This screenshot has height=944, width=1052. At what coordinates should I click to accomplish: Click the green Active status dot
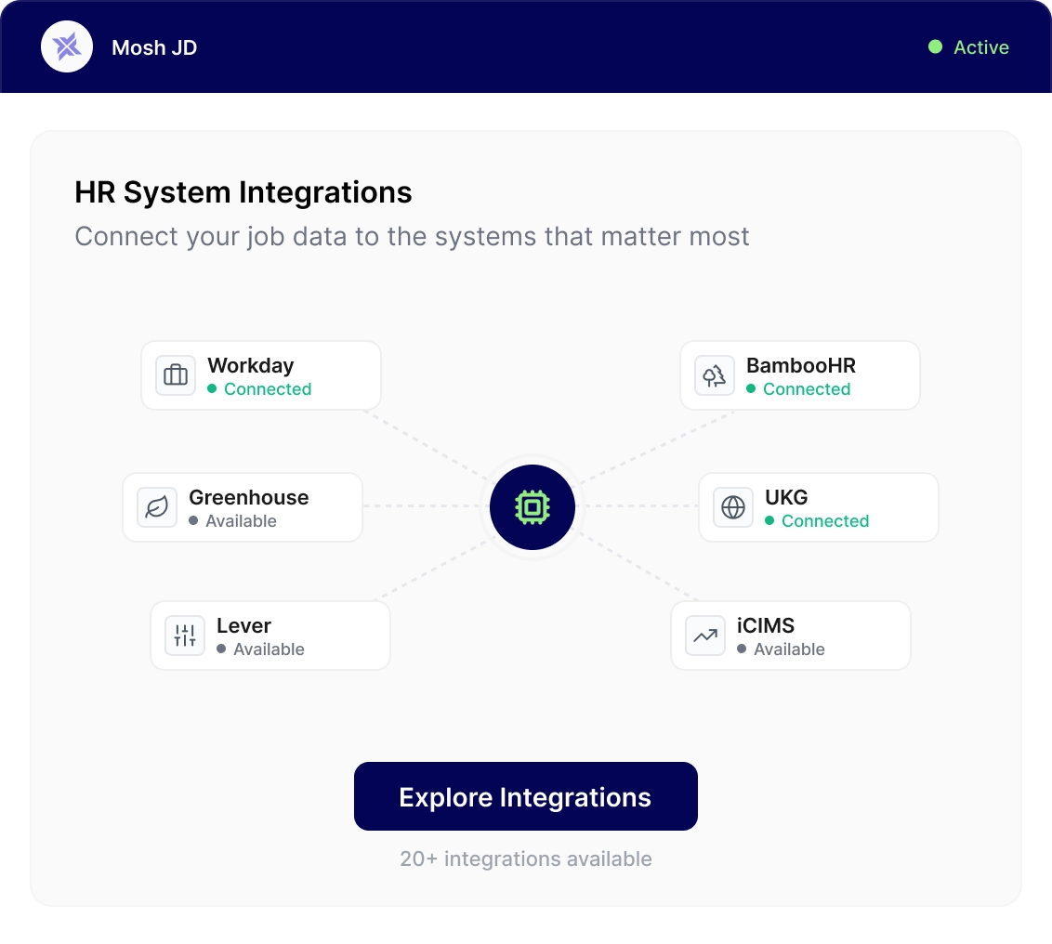[x=935, y=47]
